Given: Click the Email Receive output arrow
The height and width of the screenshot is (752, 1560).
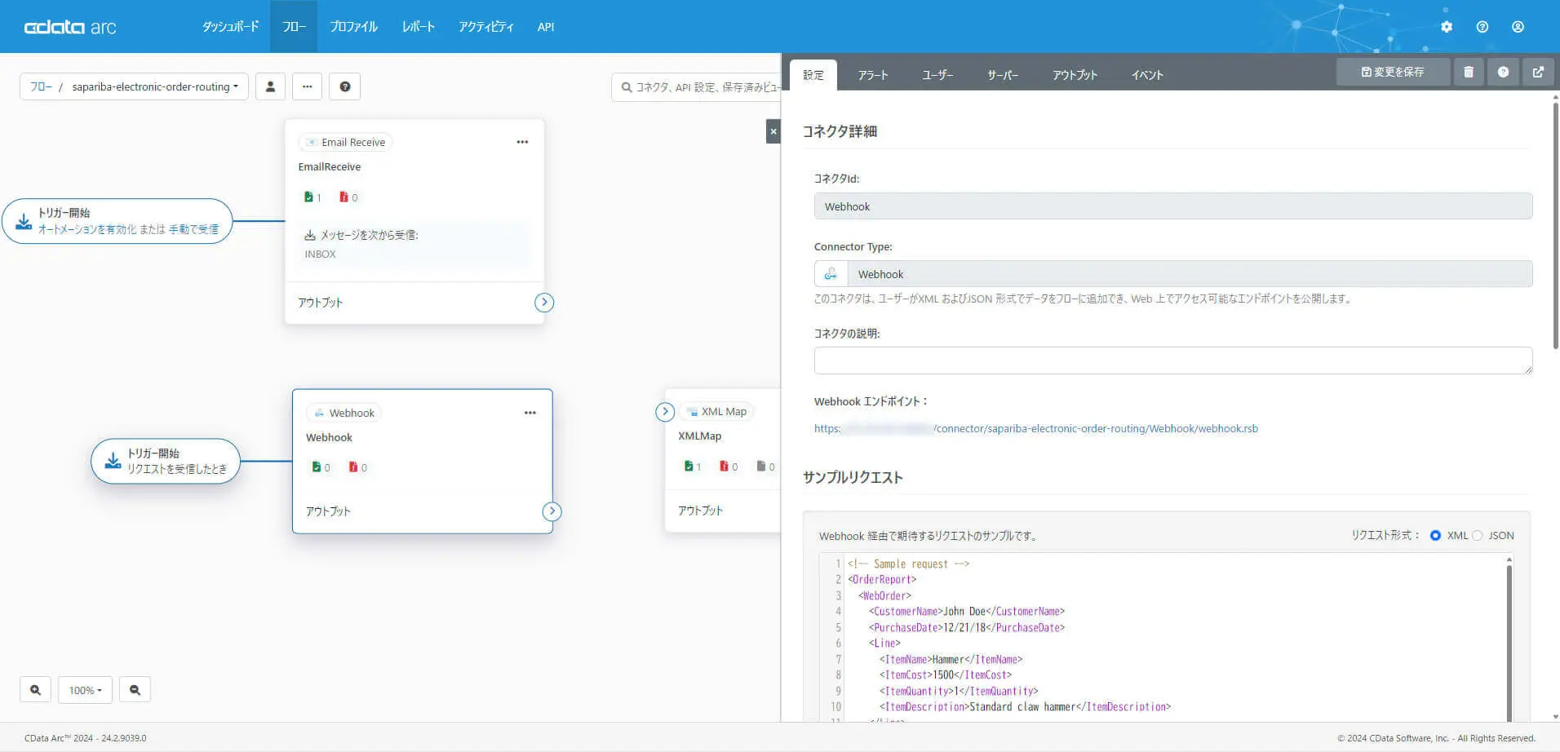Looking at the screenshot, I should pos(544,303).
